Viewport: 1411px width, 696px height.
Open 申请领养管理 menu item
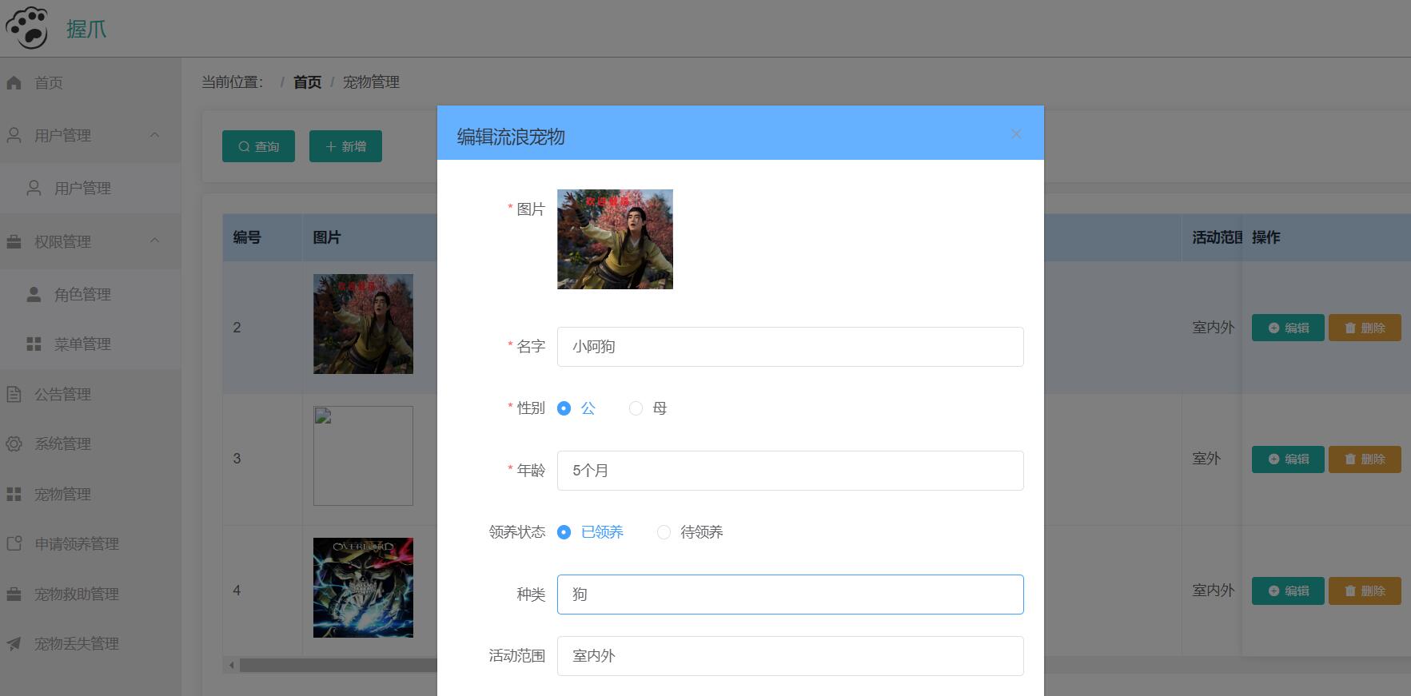point(90,543)
